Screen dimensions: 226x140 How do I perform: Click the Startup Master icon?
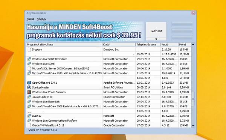pos(29,87)
